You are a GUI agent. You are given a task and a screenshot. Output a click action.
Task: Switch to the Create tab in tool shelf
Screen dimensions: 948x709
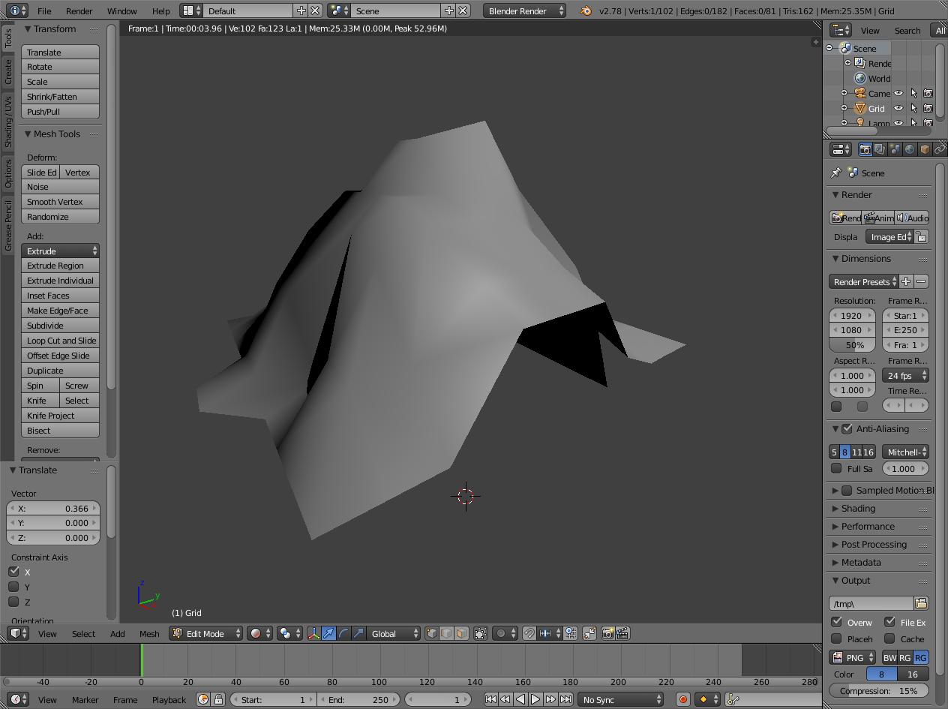point(8,72)
